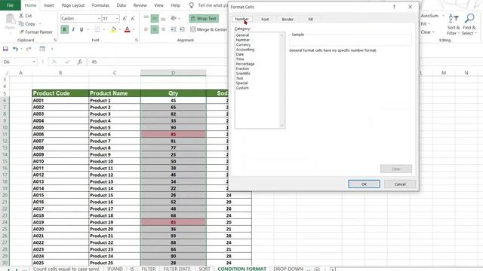Switch to the Data ribbon tab
Screen dimensions: 483x271
[x=121, y=5]
